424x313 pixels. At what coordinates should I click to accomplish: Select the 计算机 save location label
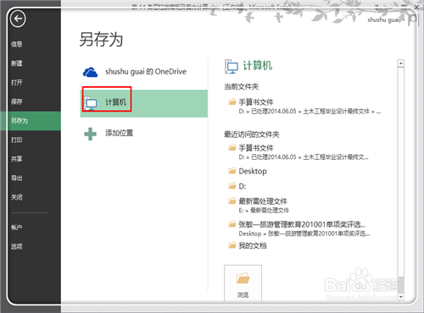click(x=116, y=102)
